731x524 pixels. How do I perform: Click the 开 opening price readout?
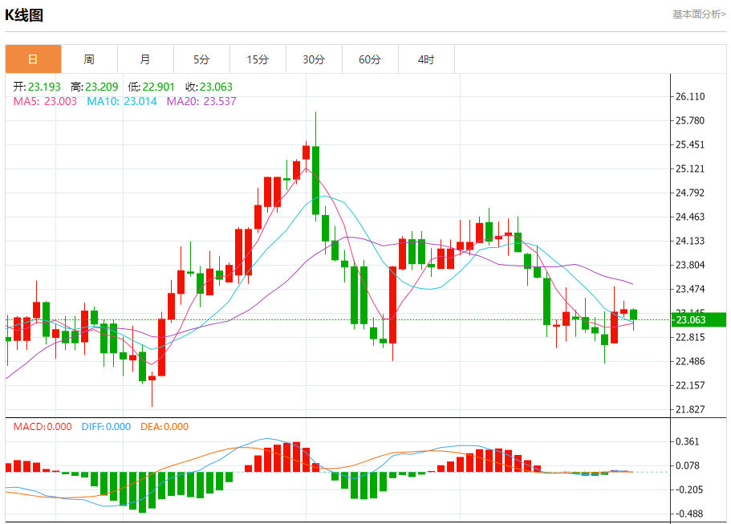coord(36,87)
